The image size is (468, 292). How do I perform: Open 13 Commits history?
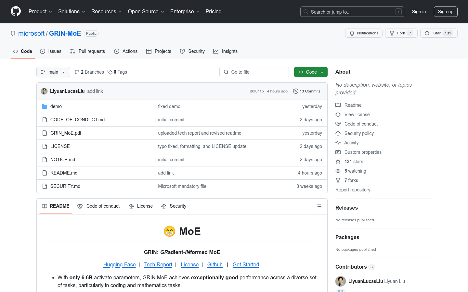(307, 91)
